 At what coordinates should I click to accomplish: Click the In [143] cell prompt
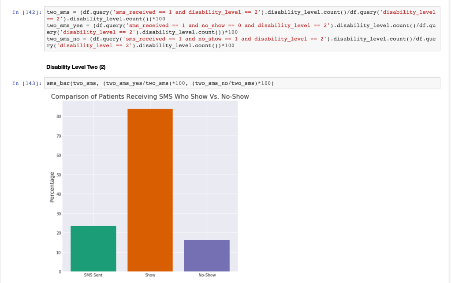[x=27, y=83]
